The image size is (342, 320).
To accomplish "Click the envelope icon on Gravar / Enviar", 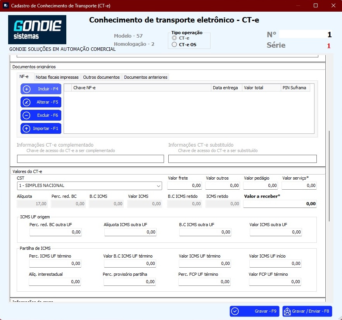I will click(x=287, y=311).
